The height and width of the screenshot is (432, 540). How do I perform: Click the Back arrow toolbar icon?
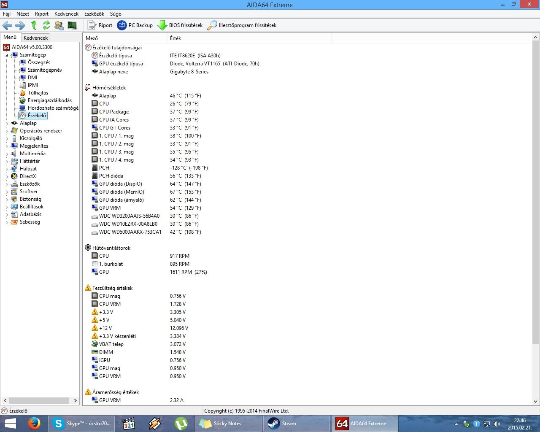(x=8, y=25)
